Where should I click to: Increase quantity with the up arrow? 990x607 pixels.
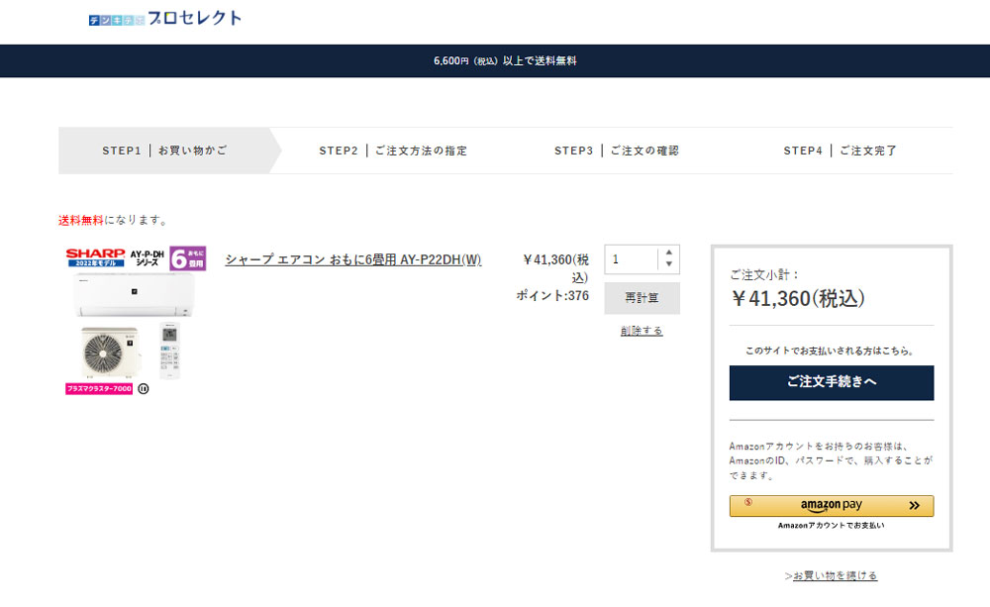[x=669, y=253]
